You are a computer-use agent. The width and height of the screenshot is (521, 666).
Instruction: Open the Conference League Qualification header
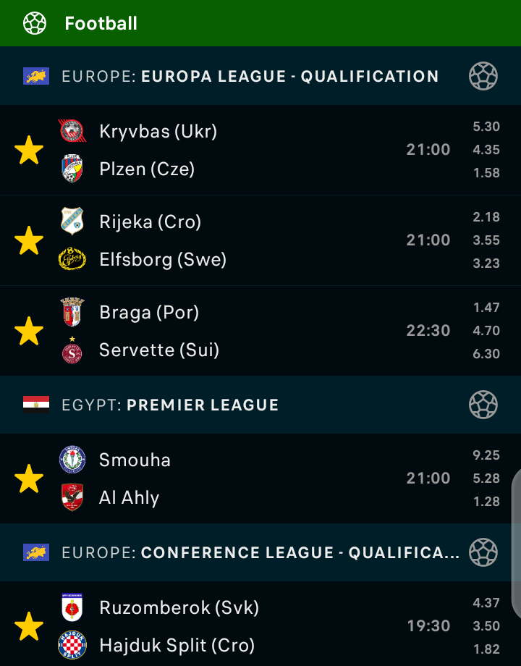point(260,553)
